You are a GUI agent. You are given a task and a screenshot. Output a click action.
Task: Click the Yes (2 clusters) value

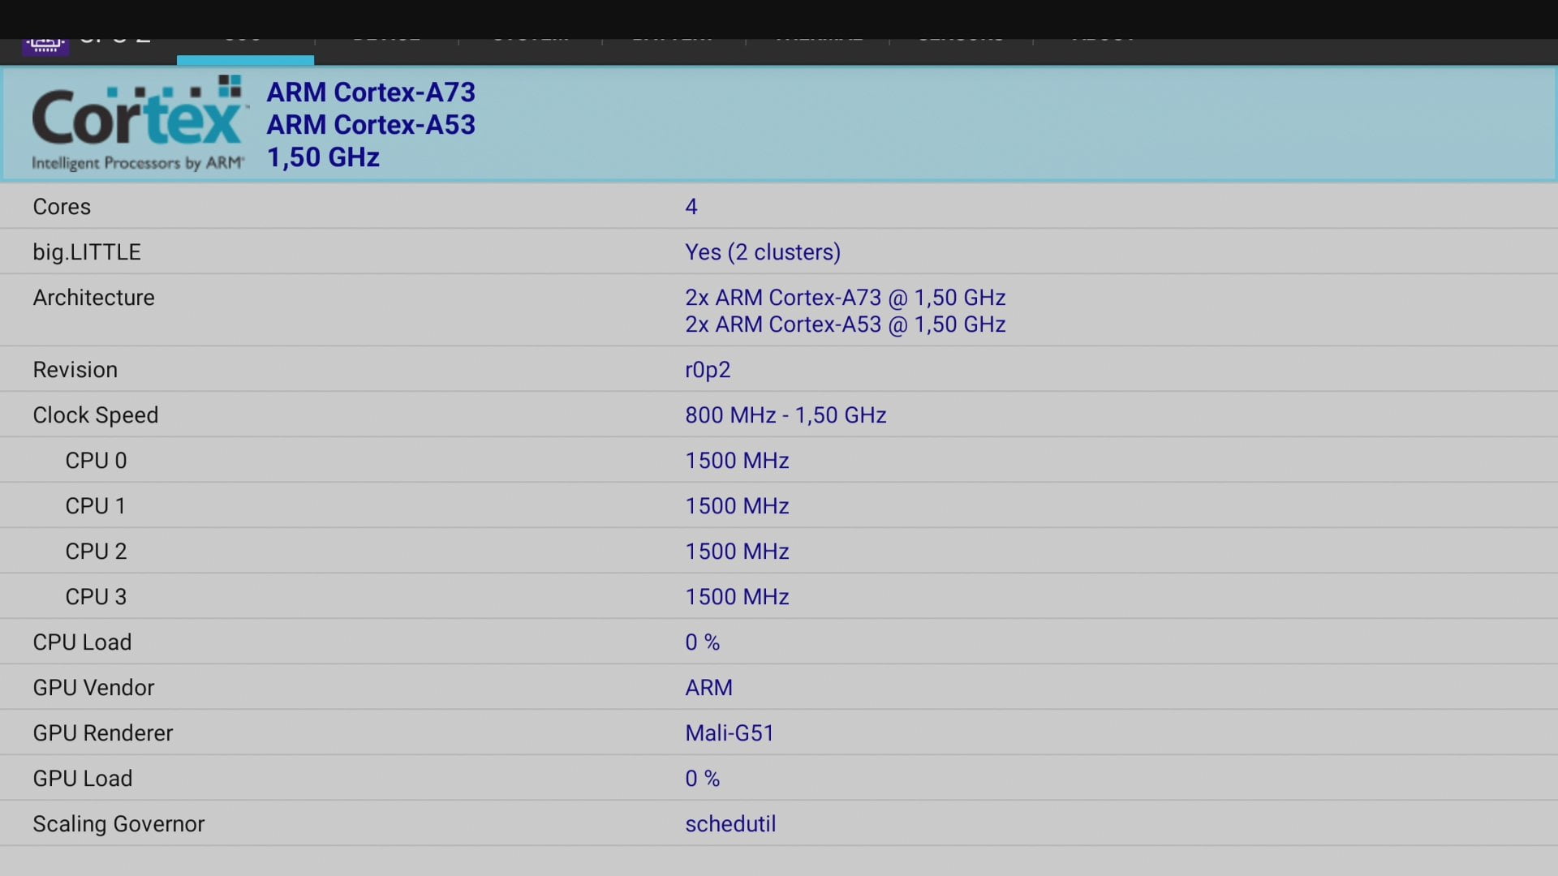[x=763, y=252]
